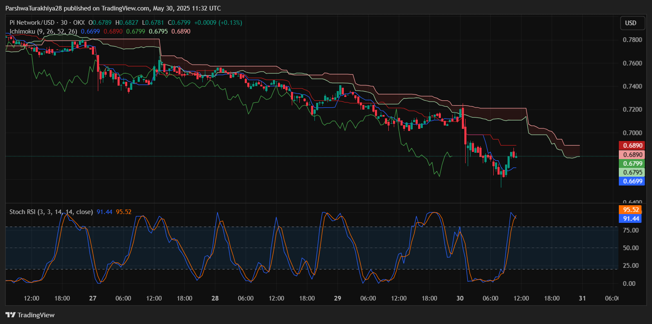Select the Stoch RSI indicator legend

click(x=51, y=212)
